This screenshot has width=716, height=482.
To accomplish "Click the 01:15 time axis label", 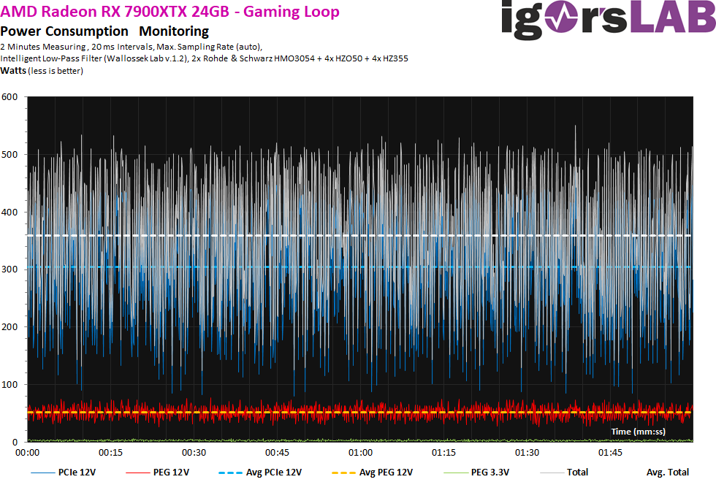I will [x=443, y=452].
